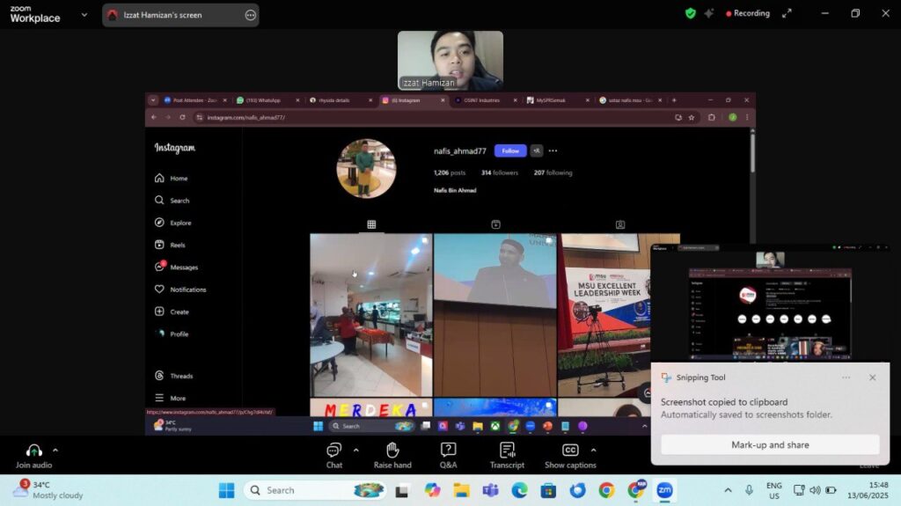Viewport: 901px width, 506px height.
Task: View 207 following list
Action: [x=553, y=172]
